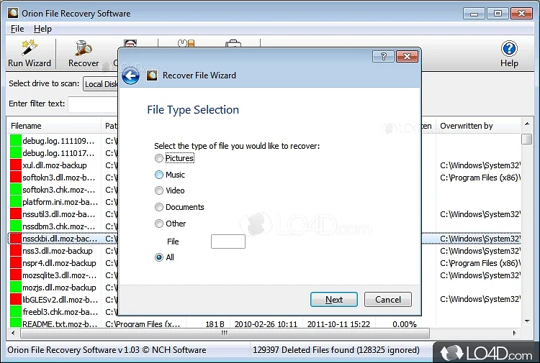Close the Recover File Wizard dialog
Viewport: 540px width, 363px height.
point(407,56)
